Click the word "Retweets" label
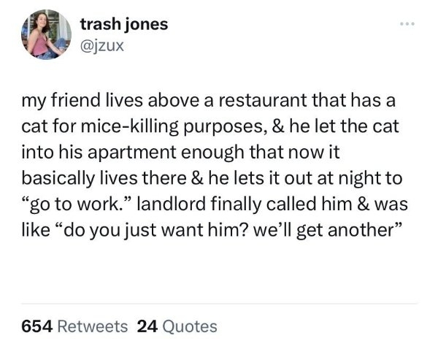Screen dimensions: 438x349 tap(92, 326)
